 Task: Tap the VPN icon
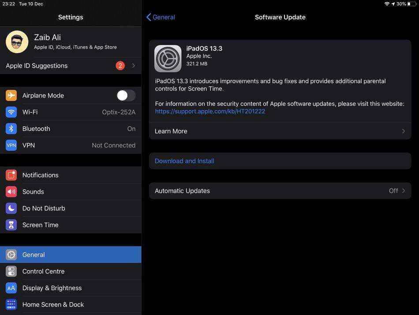coord(11,145)
